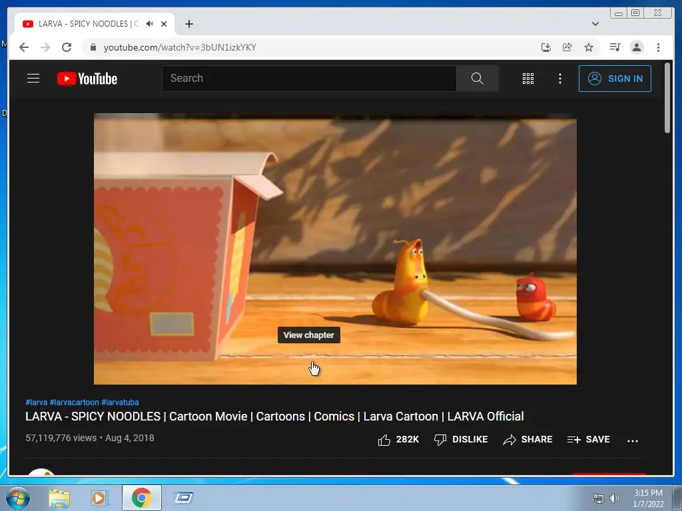Image resolution: width=682 pixels, height=511 pixels.
Task: Open Chrome profile avatar
Action: pos(637,47)
